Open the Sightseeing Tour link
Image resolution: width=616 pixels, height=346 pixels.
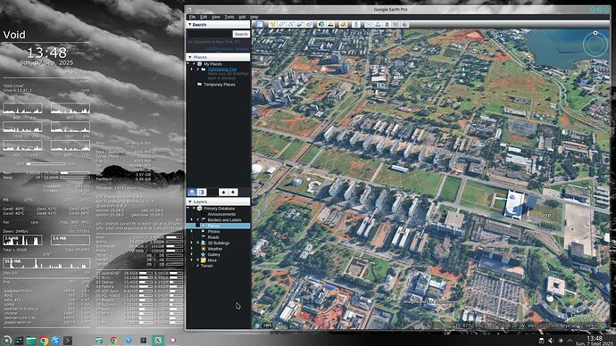coord(222,69)
